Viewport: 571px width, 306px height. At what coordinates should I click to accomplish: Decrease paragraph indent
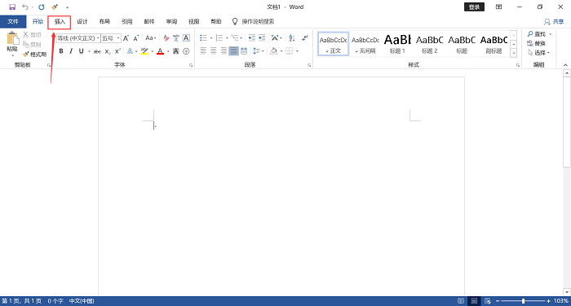251,37
